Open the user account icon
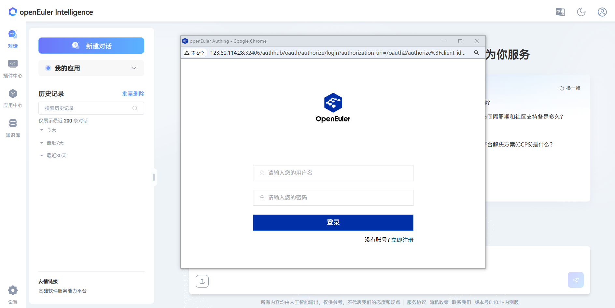 [602, 12]
